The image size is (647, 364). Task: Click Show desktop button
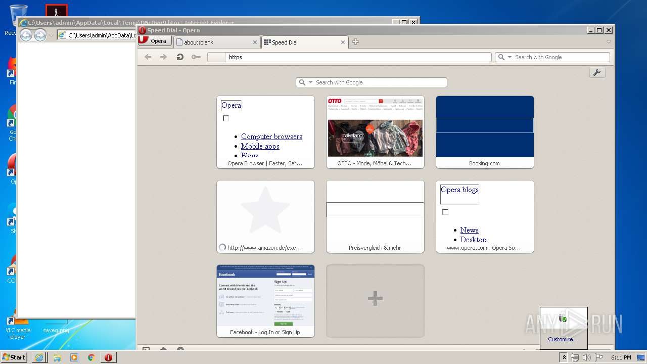click(641, 357)
